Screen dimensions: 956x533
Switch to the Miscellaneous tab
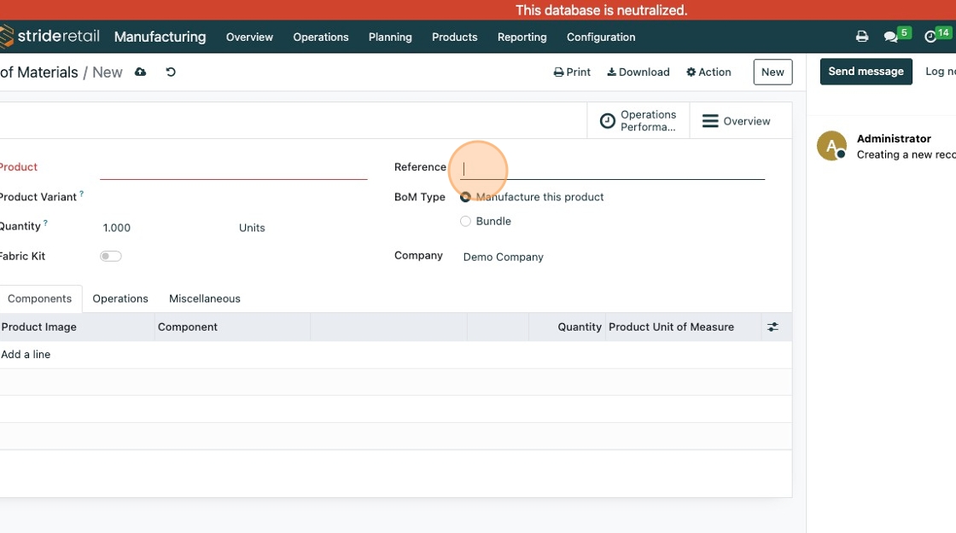click(x=205, y=298)
